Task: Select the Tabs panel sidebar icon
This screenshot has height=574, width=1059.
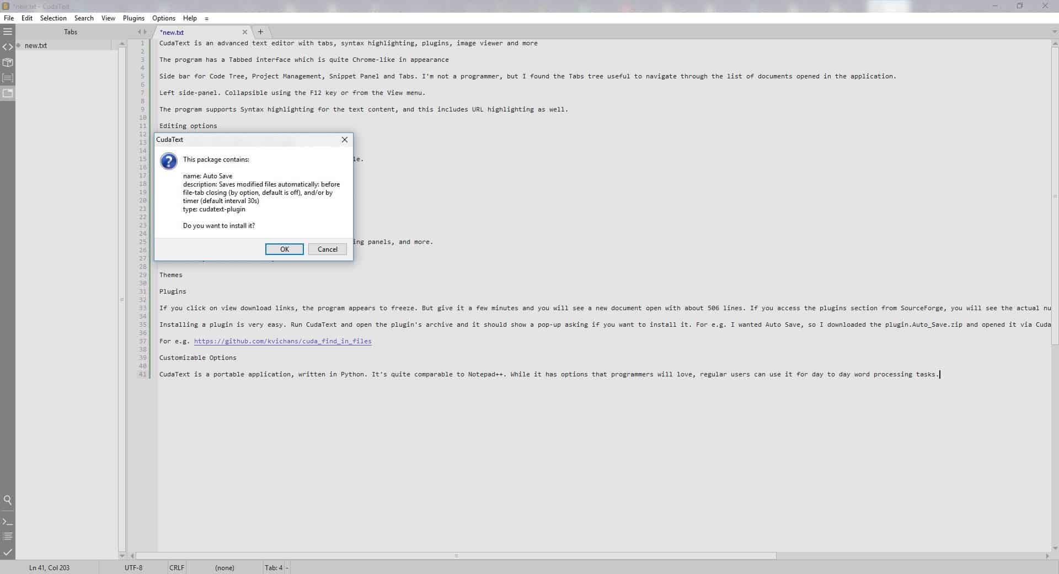Action: click(8, 93)
